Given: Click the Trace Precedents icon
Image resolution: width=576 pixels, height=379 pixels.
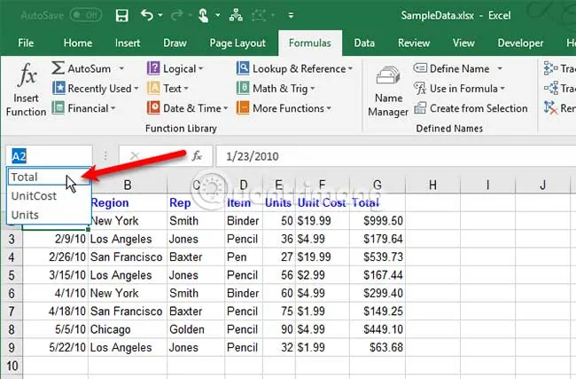Looking at the screenshot, I should pyautogui.click(x=551, y=68).
